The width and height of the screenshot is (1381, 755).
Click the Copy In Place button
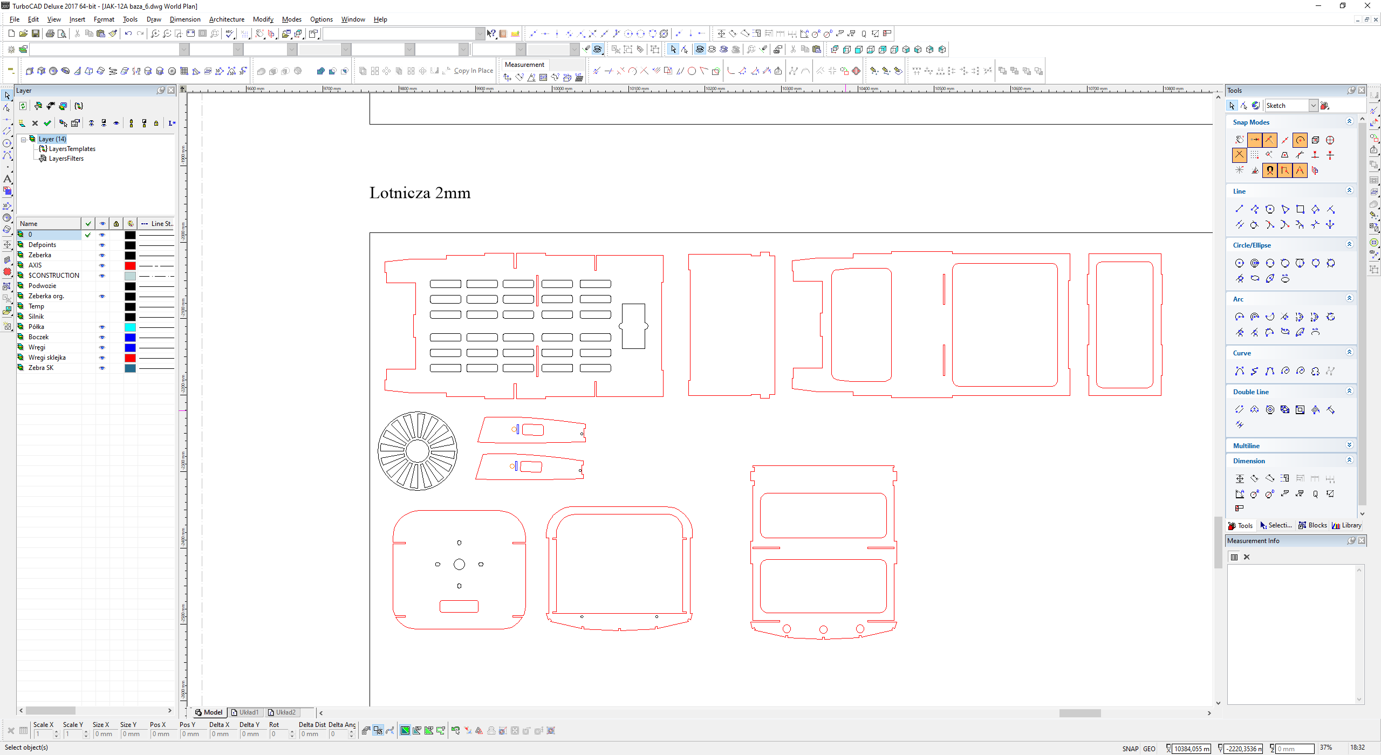(473, 71)
